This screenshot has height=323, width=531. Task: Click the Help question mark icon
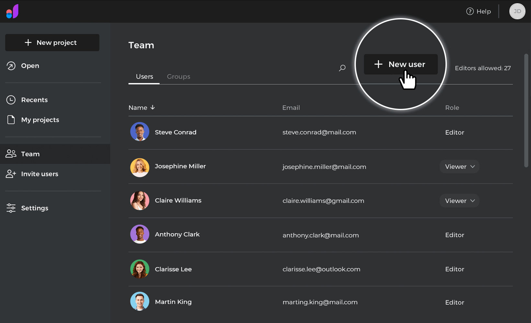[x=470, y=11]
